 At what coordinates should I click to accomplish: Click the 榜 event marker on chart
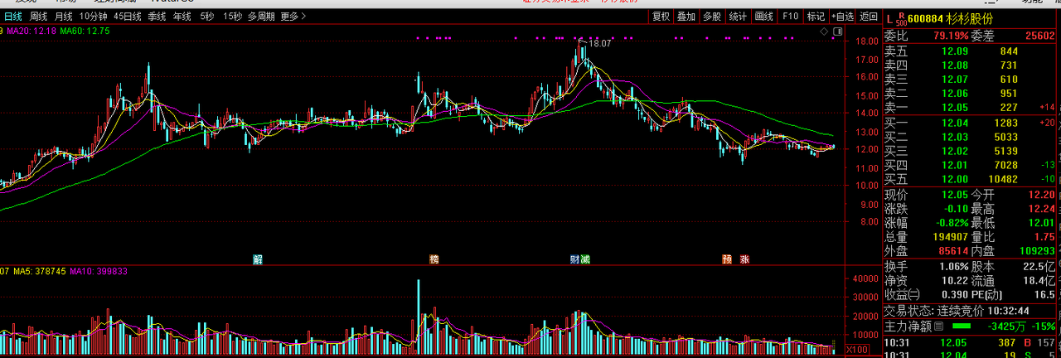pos(434,259)
